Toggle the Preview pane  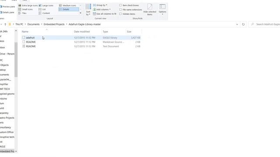[x=7, y=7]
